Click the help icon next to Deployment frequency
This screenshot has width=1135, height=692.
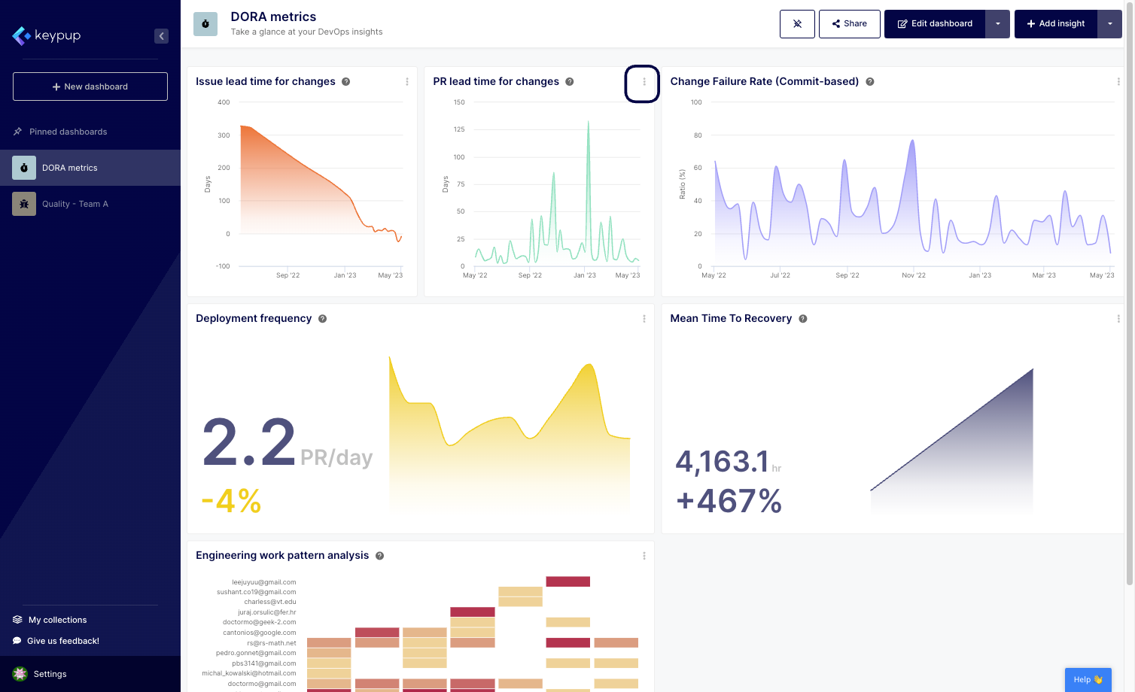tap(322, 318)
